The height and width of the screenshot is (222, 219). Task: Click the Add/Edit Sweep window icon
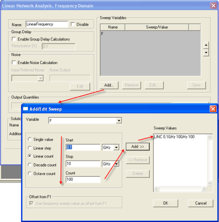25,109
